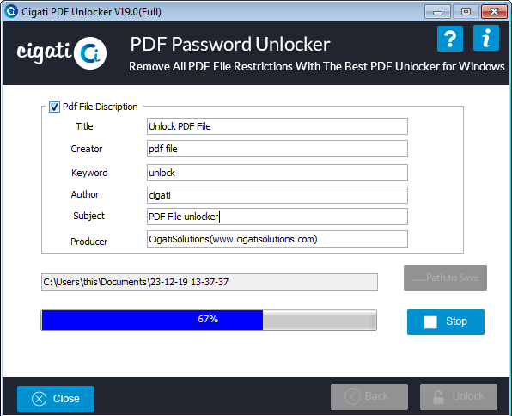This screenshot has width=512, height=416.
Task: Stop the unlocking process
Action: 446,322
